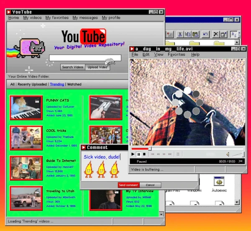This screenshot has height=231, width=251.
Task: Open the COOL tricks video thumbnail
Action: click(26, 138)
